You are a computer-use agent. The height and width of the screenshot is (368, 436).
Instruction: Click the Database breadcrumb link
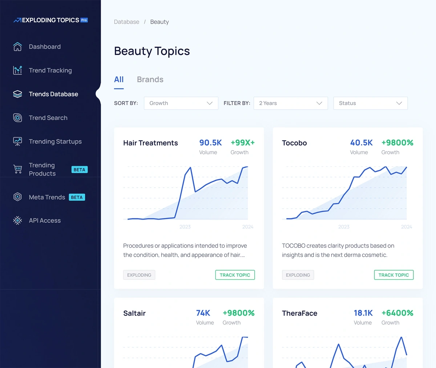click(126, 22)
